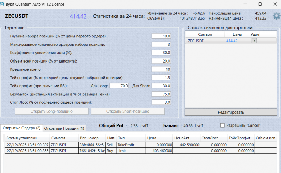Remove ZECUSDT with the x button
The width and height of the screenshot is (281, 173).
click(254, 41)
